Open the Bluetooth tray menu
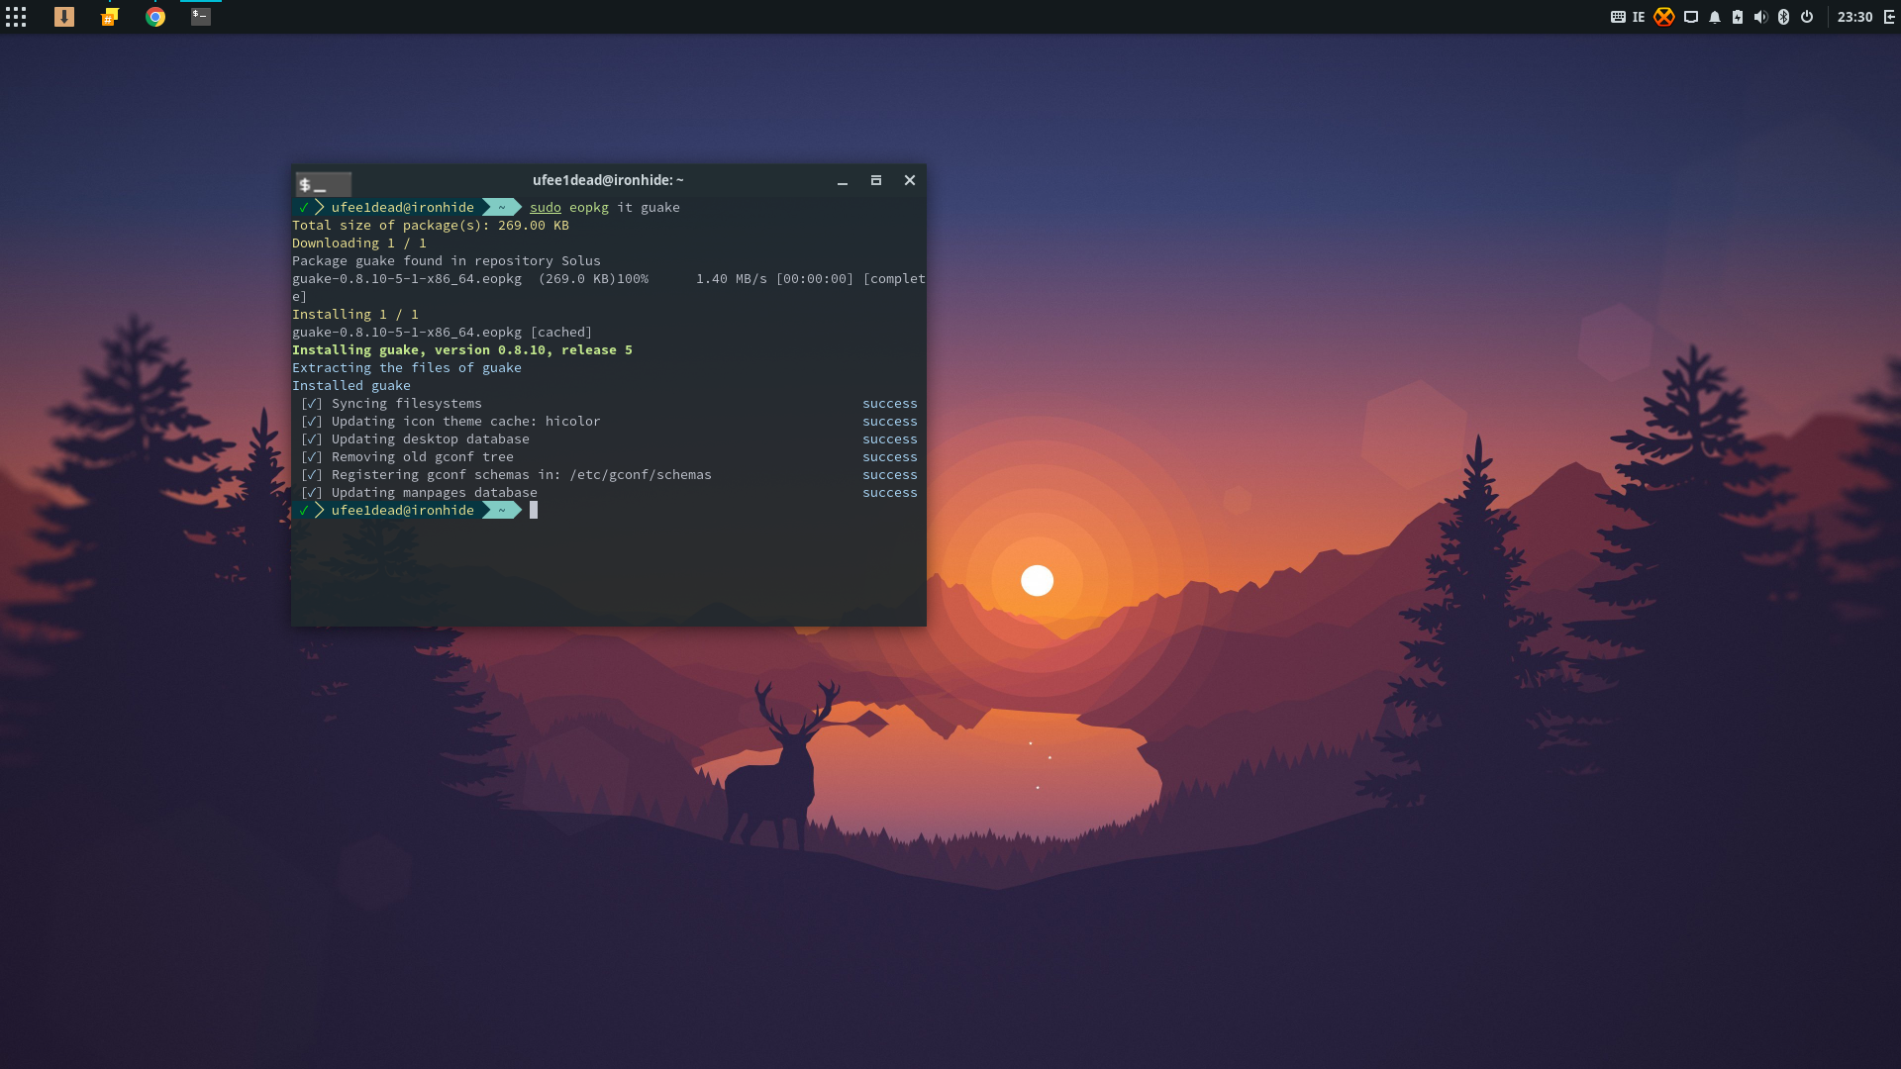The height and width of the screenshot is (1069, 1901). pyautogui.click(x=1784, y=17)
